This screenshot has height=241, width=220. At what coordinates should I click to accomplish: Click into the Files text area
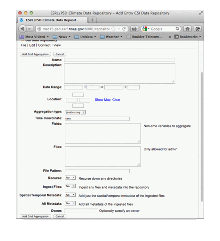tap(103, 156)
